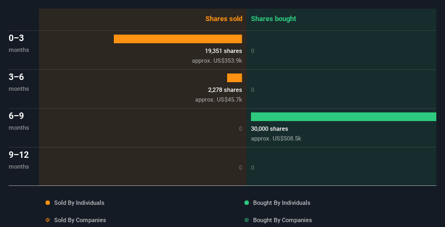Click the 2,278 shares value
Screen dimensions: 445x227
(225, 90)
